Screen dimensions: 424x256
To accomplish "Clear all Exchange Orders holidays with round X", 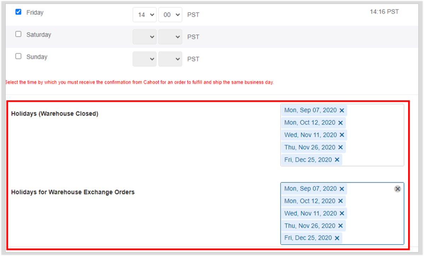I will [397, 189].
